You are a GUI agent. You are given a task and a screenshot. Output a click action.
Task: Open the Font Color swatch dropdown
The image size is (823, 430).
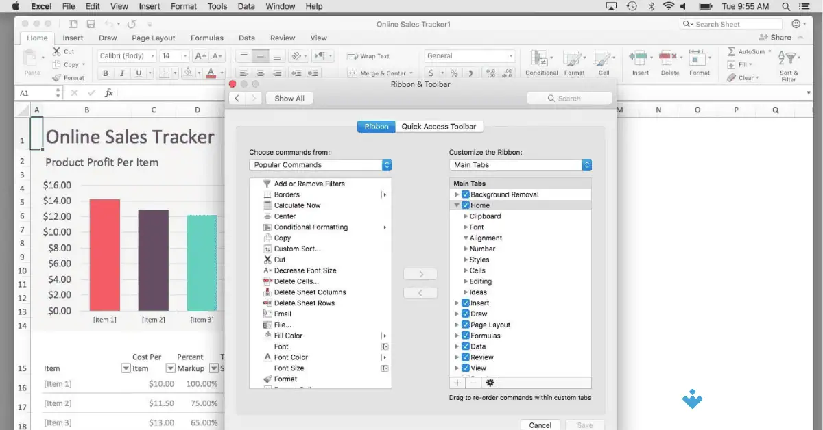[221, 73]
